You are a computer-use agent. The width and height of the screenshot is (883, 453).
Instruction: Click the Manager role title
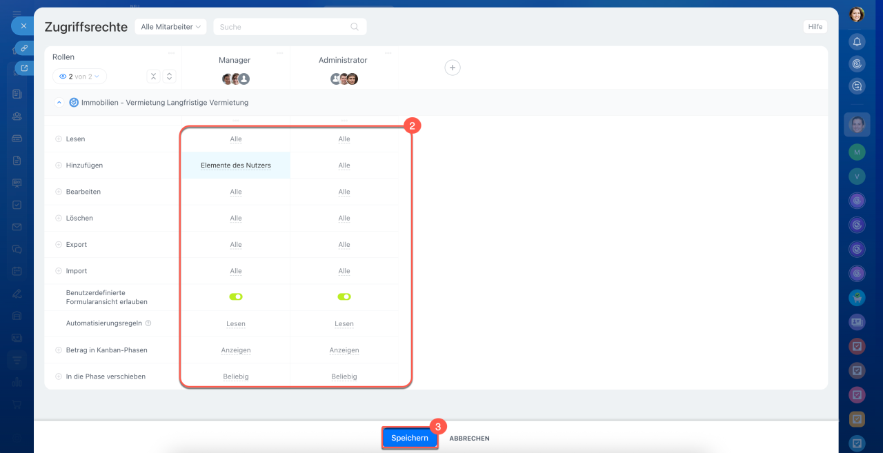click(235, 60)
